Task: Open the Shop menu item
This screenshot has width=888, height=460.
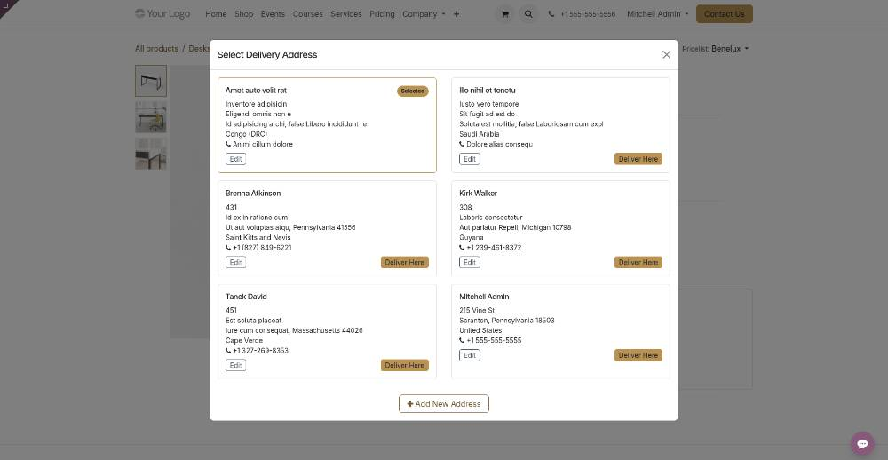Action: pos(243,14)
